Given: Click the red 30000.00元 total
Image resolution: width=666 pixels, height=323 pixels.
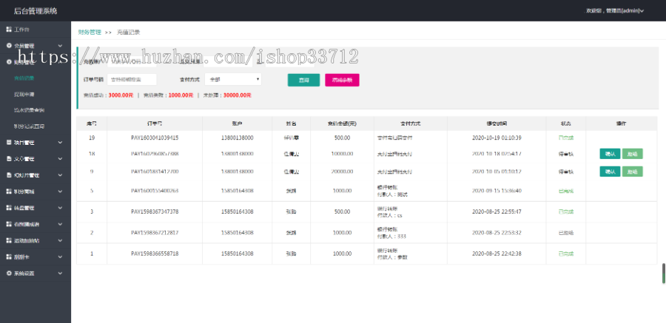Looking at the screenshot, I should 237,95.
